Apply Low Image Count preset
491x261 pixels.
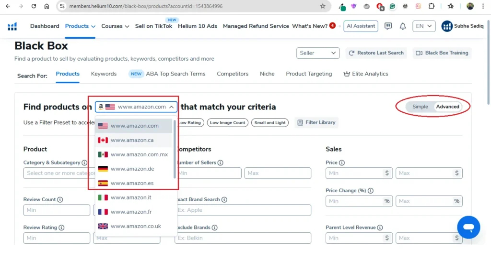[227, 123]
